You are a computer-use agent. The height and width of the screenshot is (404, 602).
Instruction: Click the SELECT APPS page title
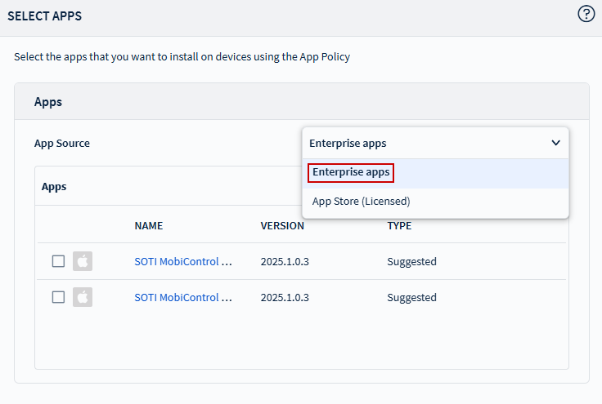click(x=45, y=16)
